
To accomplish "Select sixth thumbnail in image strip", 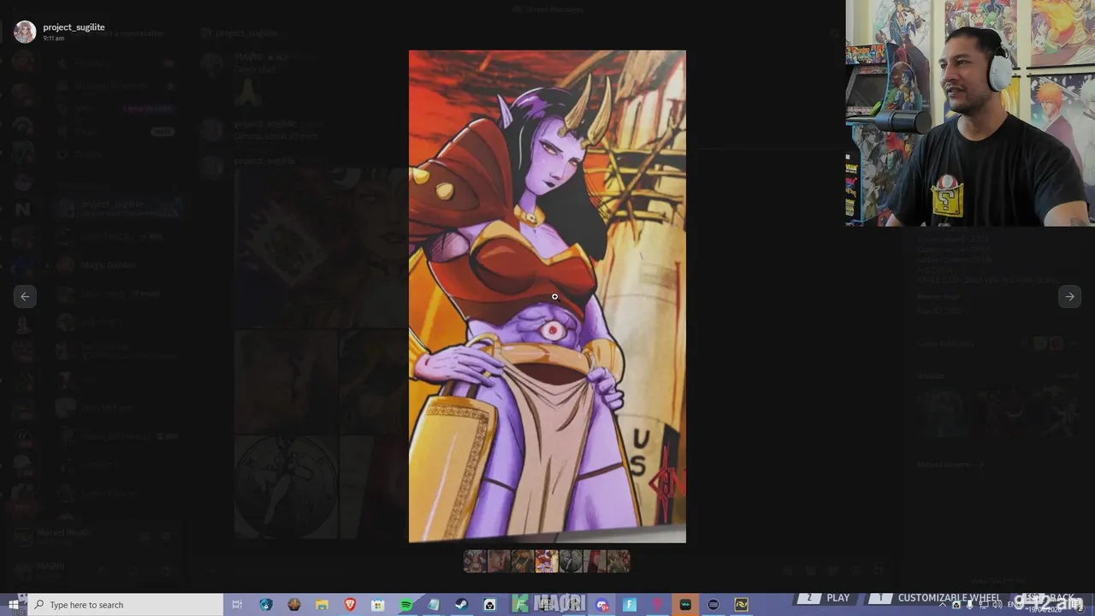I will [595, 561].
